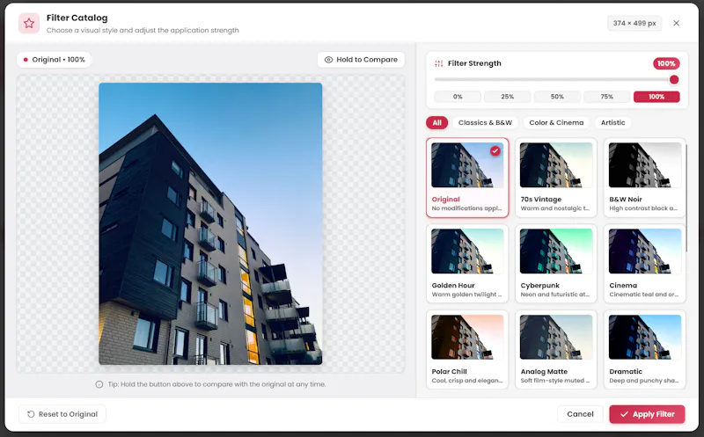This screenshot has width=704, height=437.
Task: Click 'Deep and punchy sha...' description
Action: tap(644, 381)
